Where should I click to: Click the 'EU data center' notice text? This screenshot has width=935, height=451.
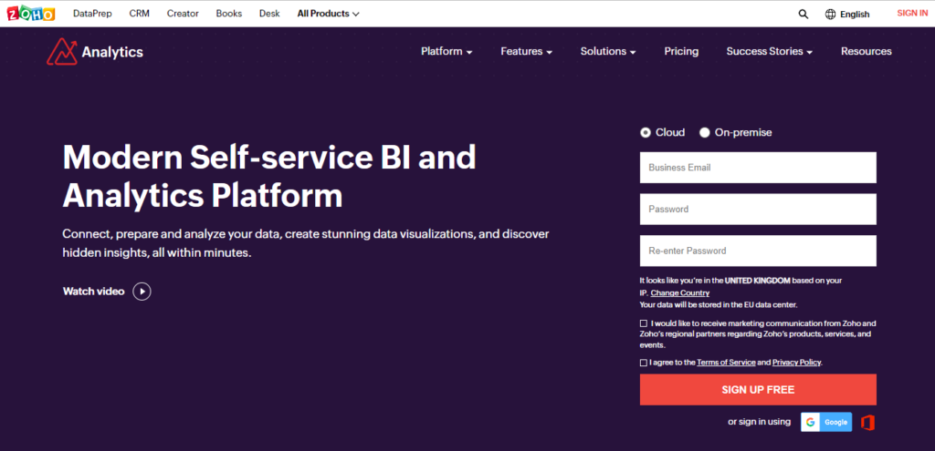point(719,304)
